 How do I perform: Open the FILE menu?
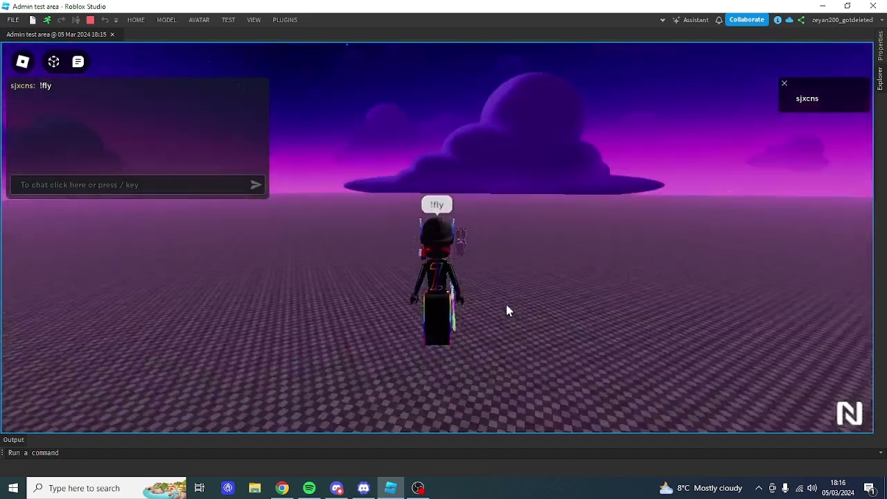(13, 20)
